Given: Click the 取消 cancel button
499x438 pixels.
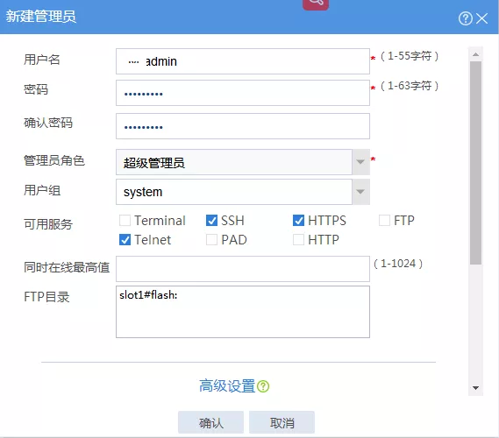Looking at the screenshot, I should tap(282, 422).
